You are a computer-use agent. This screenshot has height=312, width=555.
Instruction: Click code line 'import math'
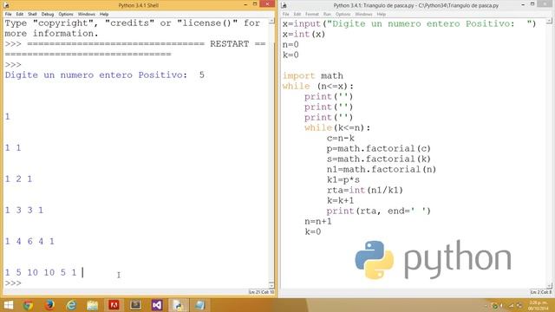tap(313, 75)
